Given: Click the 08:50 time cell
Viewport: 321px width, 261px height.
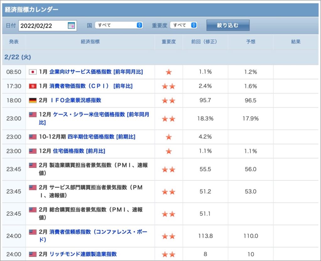Looking at the screenshot, I should coord(14,72).
